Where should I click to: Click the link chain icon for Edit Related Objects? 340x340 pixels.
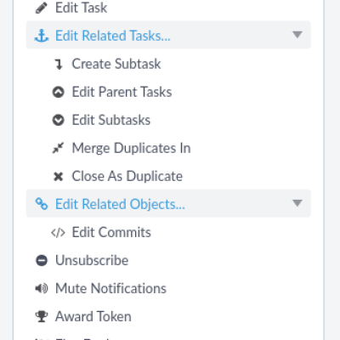click(x=42, y=204)
